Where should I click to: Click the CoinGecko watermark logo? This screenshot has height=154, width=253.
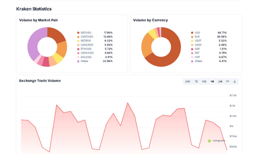click(217, 141)
